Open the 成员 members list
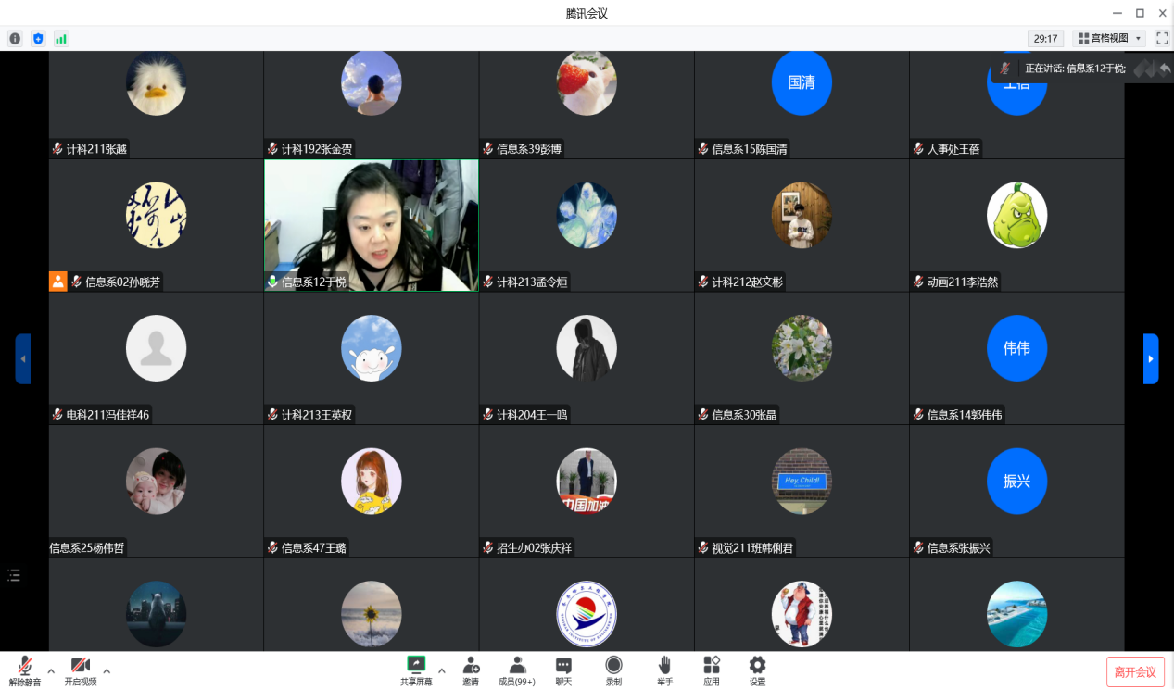 tap(517, 665)
